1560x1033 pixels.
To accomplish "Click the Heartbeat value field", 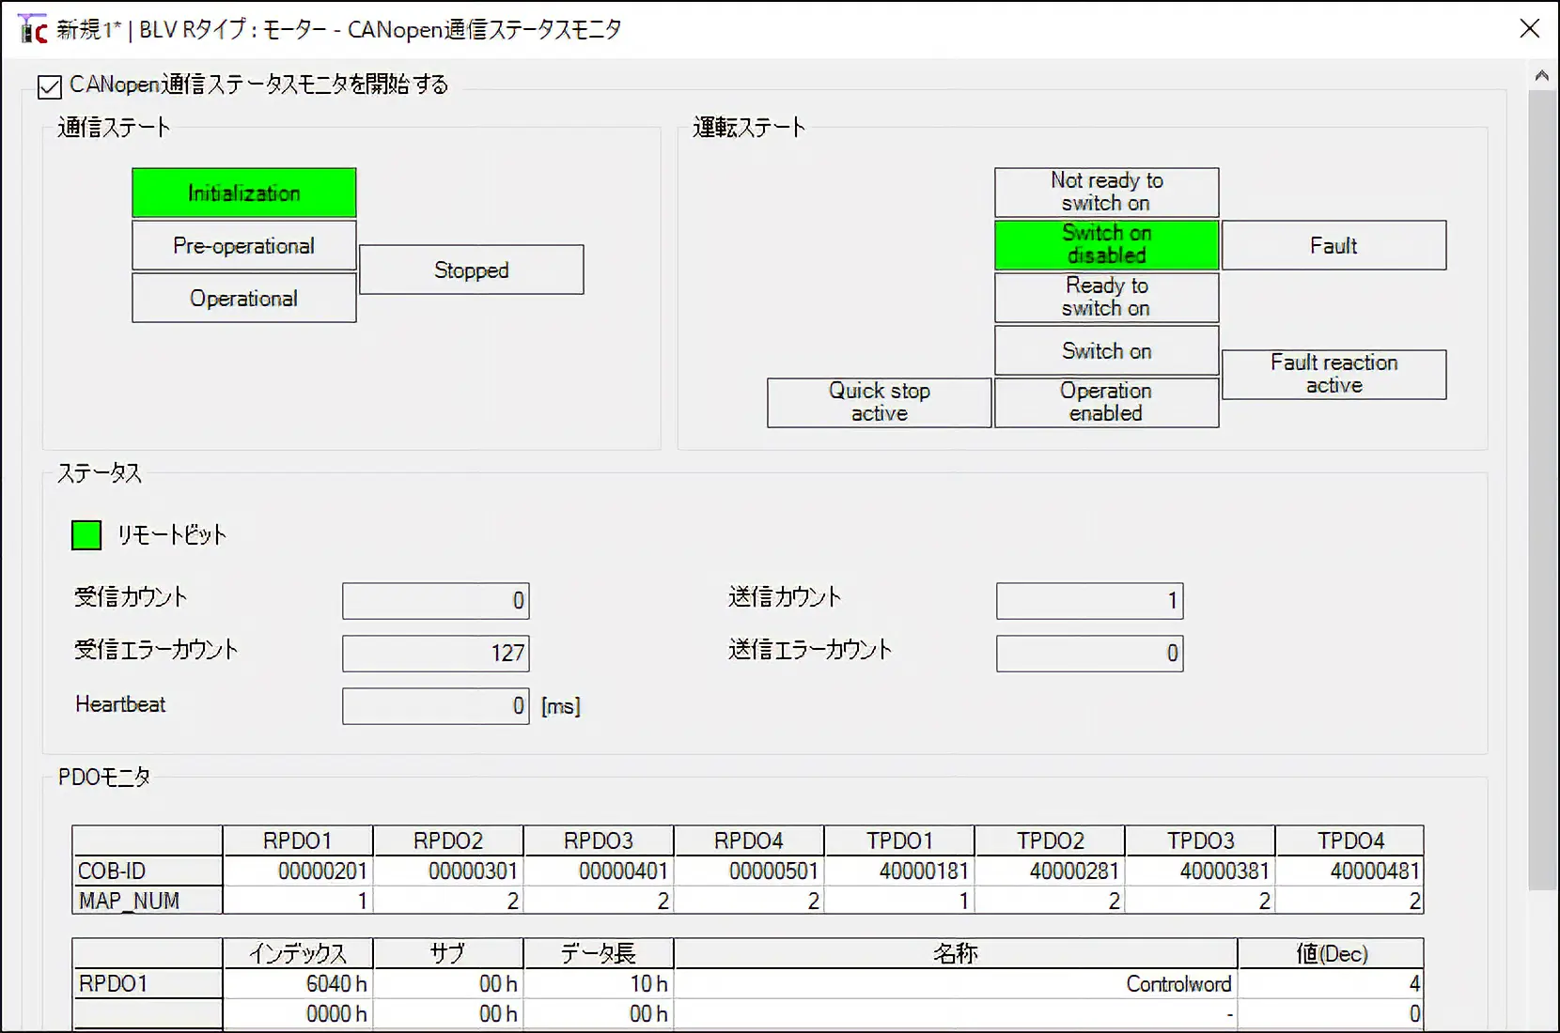I will click(x=436, y=706).
